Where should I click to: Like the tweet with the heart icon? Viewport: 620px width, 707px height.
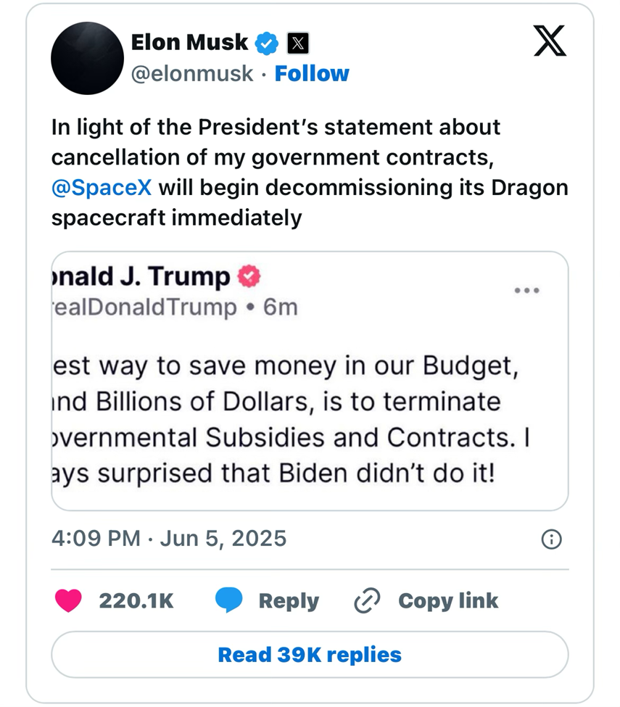click(x=68, y=600)
